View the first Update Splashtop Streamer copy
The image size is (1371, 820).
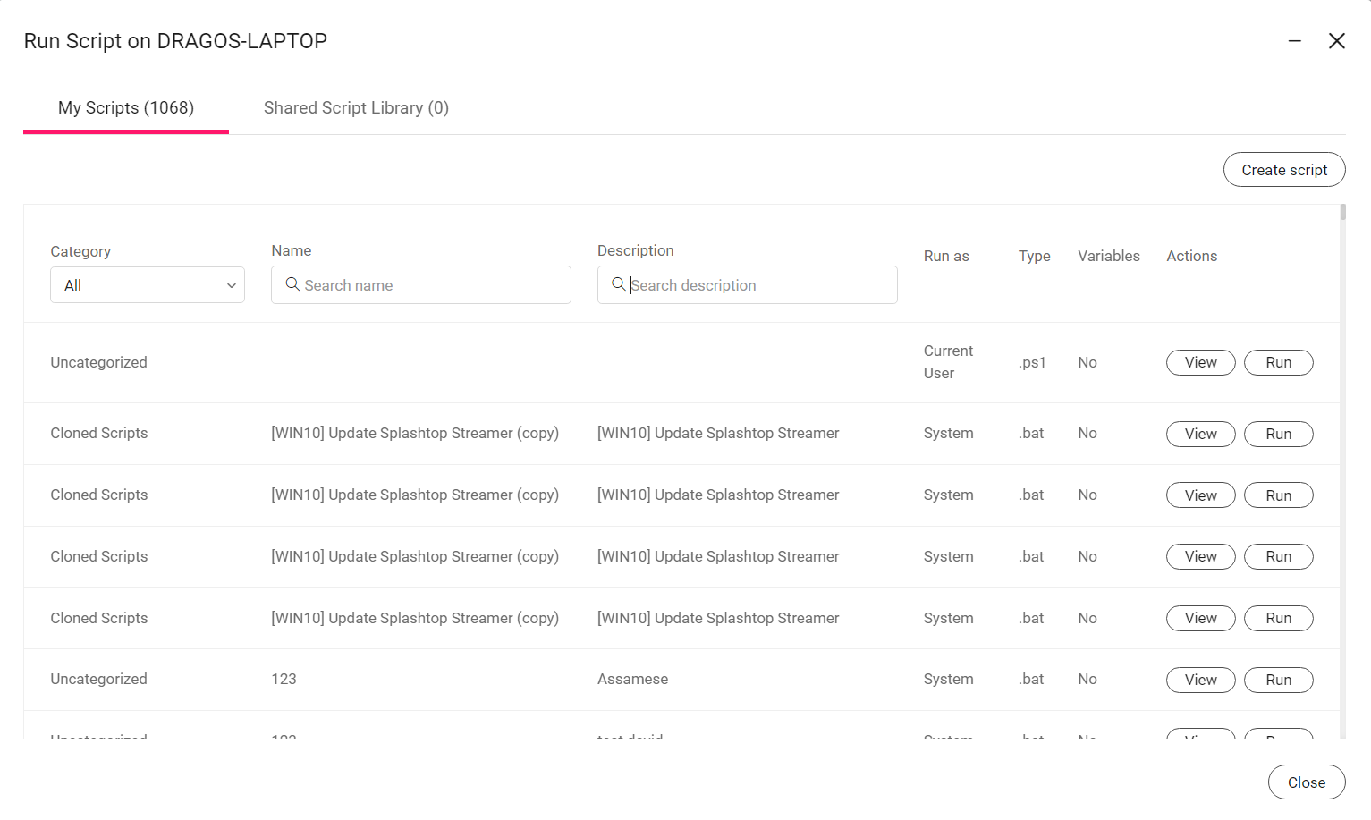pos(1201,434)
